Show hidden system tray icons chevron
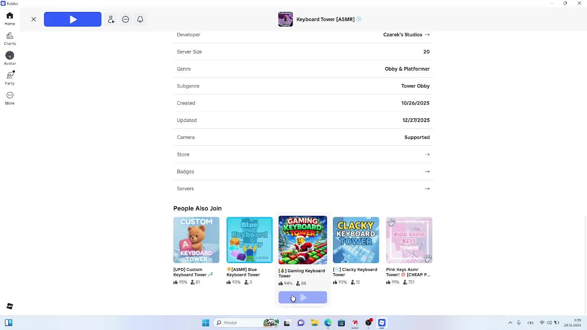 point(510,323)
